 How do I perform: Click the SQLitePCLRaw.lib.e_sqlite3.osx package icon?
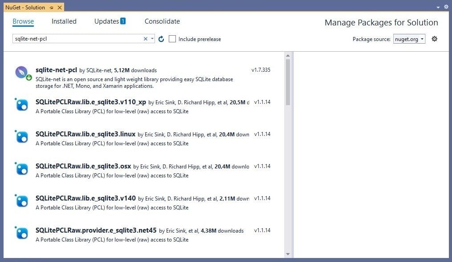pyautogui.click(x=22, y=168)
